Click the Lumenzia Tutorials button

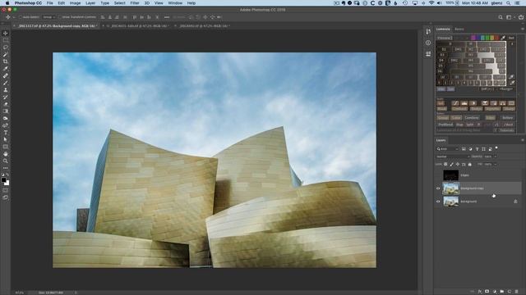point(506,130)
